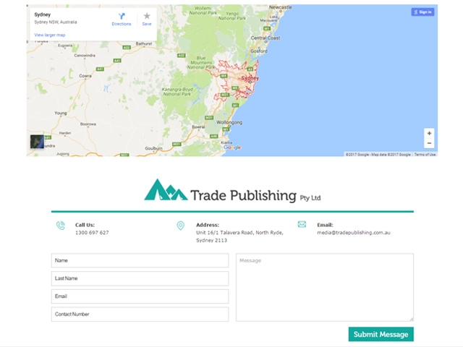Click the Young label on the map
Viewport: 463px width, 347px height.
click(61, 113)
